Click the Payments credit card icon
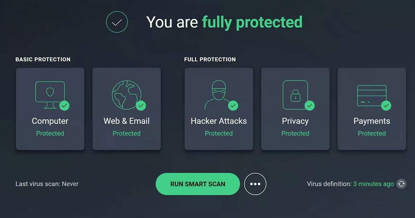This screenshot has width=415, height=218. [372, 95]
